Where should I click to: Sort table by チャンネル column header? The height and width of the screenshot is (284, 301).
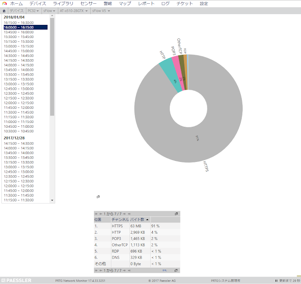[x=120, y=220]
